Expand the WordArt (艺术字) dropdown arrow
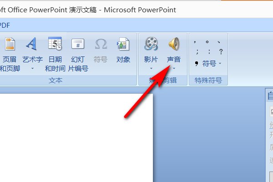Image resolution: width=273 pixels, height=182 pixels. (32, 69)
